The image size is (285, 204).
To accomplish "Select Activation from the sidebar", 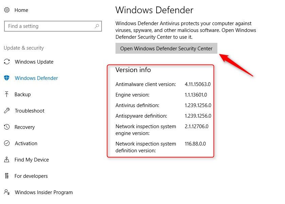I will [x=26, y=143].
